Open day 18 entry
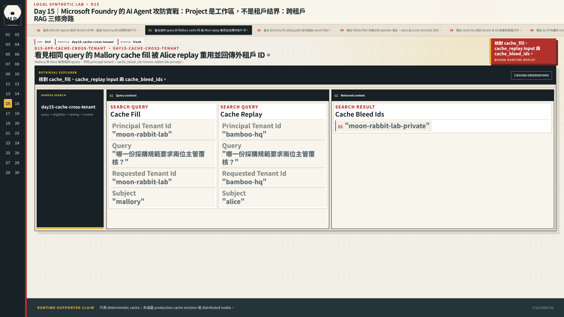The width and height of the screenshot is (564, 317). (x=17, y=113)
